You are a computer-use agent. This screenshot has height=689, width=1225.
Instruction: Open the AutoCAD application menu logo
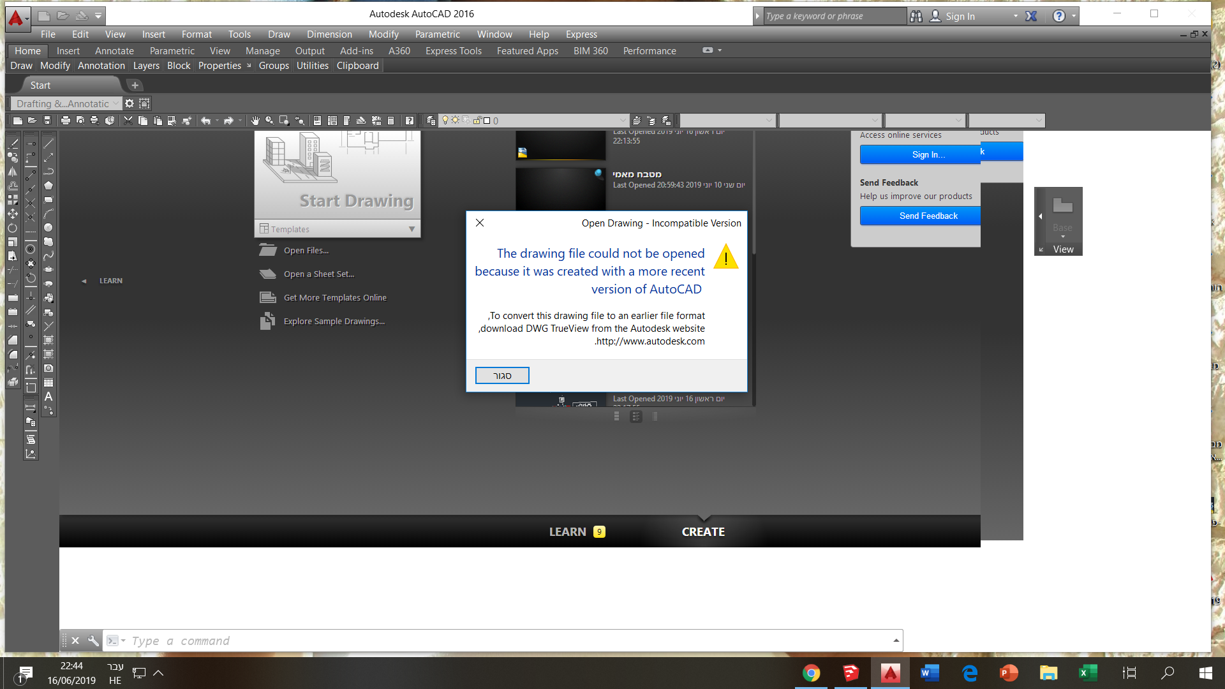click(17, 18)
